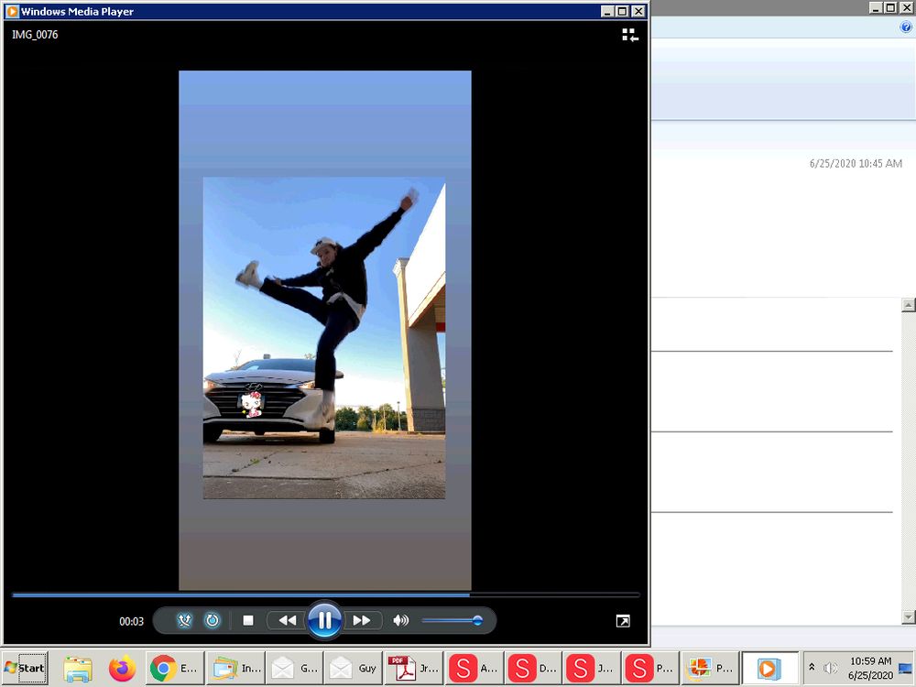The height and width of the screenshot is (687, 916).
Task: Open Firefox from the taskbar
Action: (x=122, y=669)
